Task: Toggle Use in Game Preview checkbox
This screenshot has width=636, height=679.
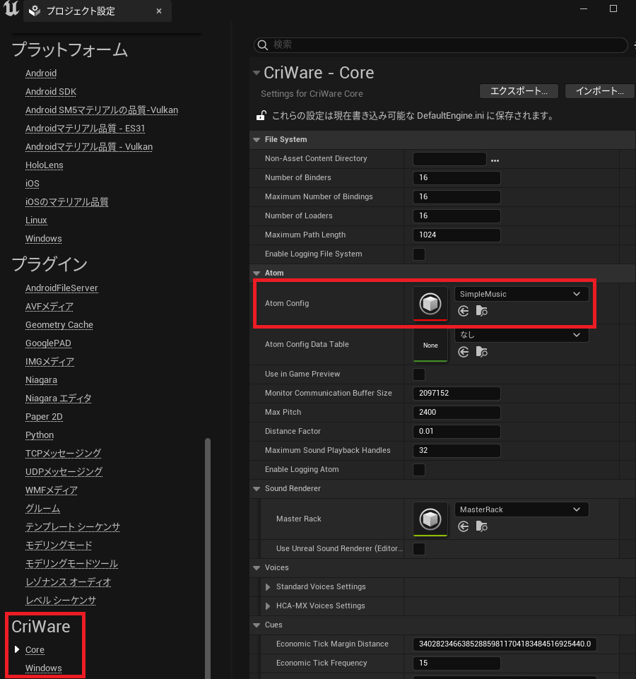Action: (419, 374)
